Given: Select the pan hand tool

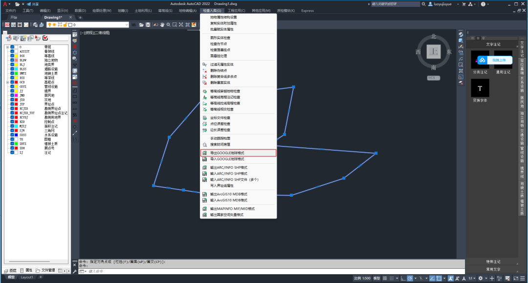Looking at the screenshot, I should pyautogui.click(x=162, y=25).
